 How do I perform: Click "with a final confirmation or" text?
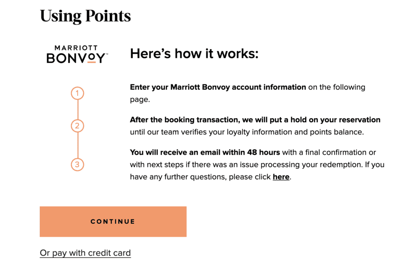pos(329,152)
